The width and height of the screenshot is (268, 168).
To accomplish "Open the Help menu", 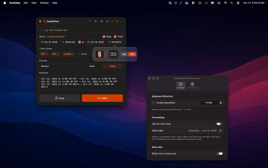I will tap(55, 3).
